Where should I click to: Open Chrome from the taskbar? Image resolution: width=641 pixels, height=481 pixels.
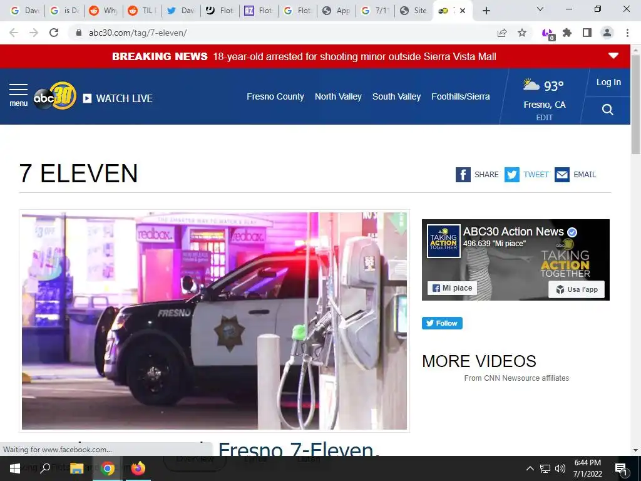click(108, 468)
